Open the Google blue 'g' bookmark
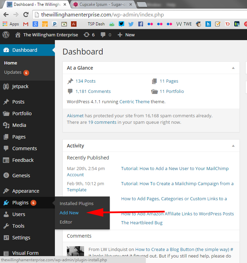 (35, 24)
